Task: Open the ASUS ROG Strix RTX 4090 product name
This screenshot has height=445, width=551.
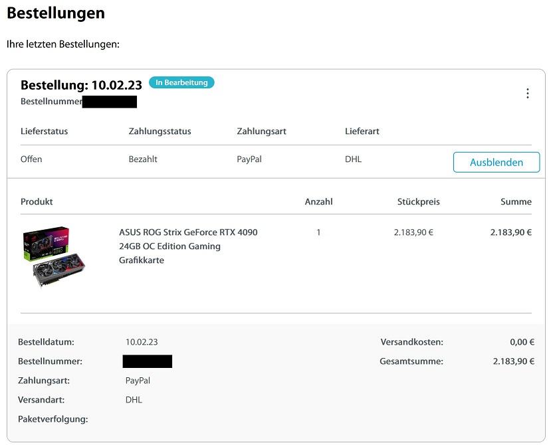Action: point(188,246)
